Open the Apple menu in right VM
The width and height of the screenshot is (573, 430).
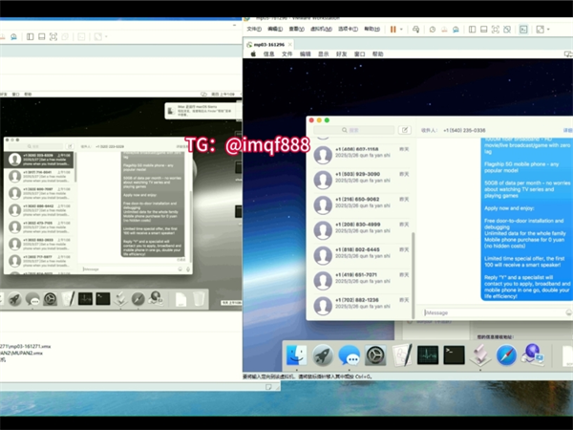(253, 54)
